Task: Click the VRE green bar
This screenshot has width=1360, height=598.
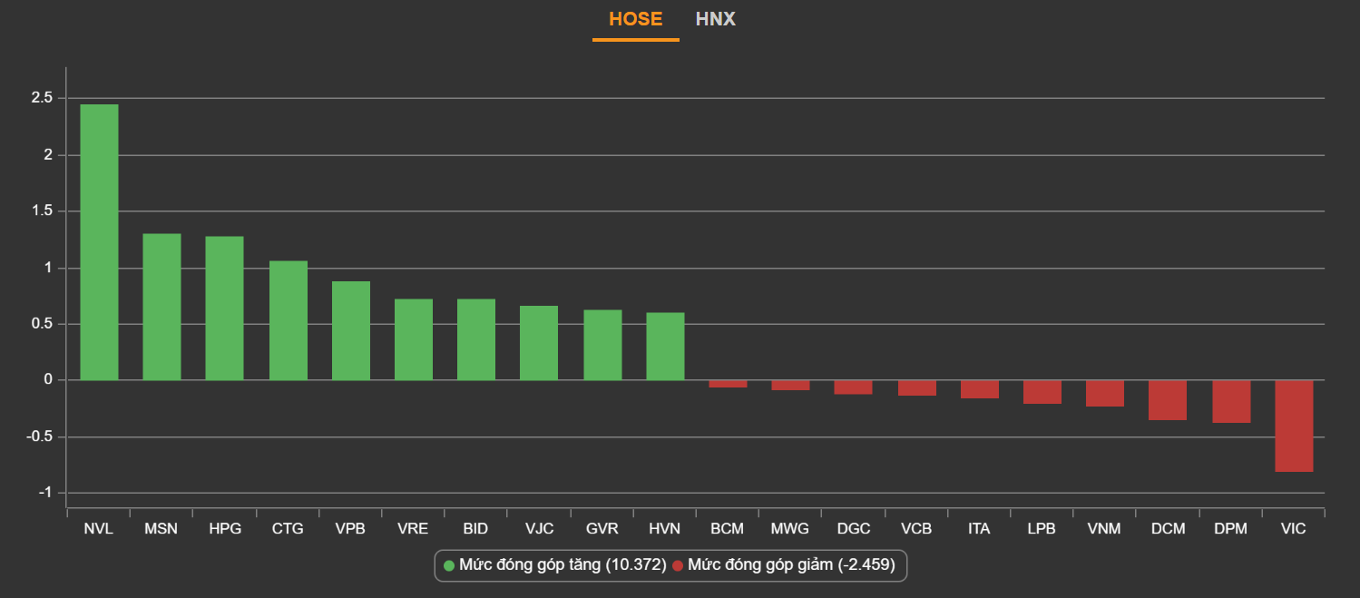Action: (413, 339)
